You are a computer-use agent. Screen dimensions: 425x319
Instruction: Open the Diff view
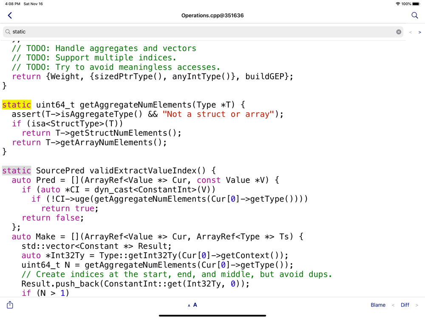point(405,305)
